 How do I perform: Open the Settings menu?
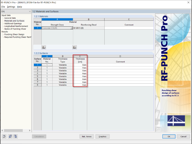[x=11, y=7]
